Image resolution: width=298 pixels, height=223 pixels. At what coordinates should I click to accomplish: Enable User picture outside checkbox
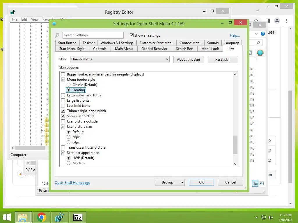pyautogui.click(x=63, y=121)
